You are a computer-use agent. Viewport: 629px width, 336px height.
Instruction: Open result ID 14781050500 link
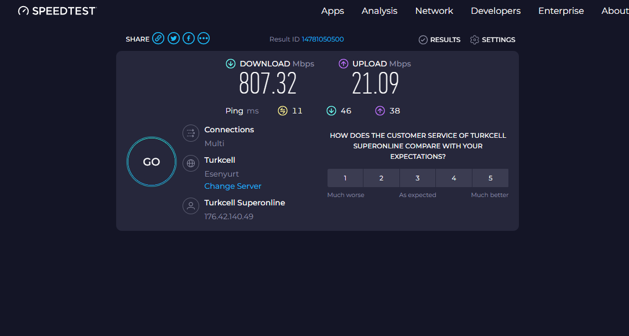tap(323, 39)
